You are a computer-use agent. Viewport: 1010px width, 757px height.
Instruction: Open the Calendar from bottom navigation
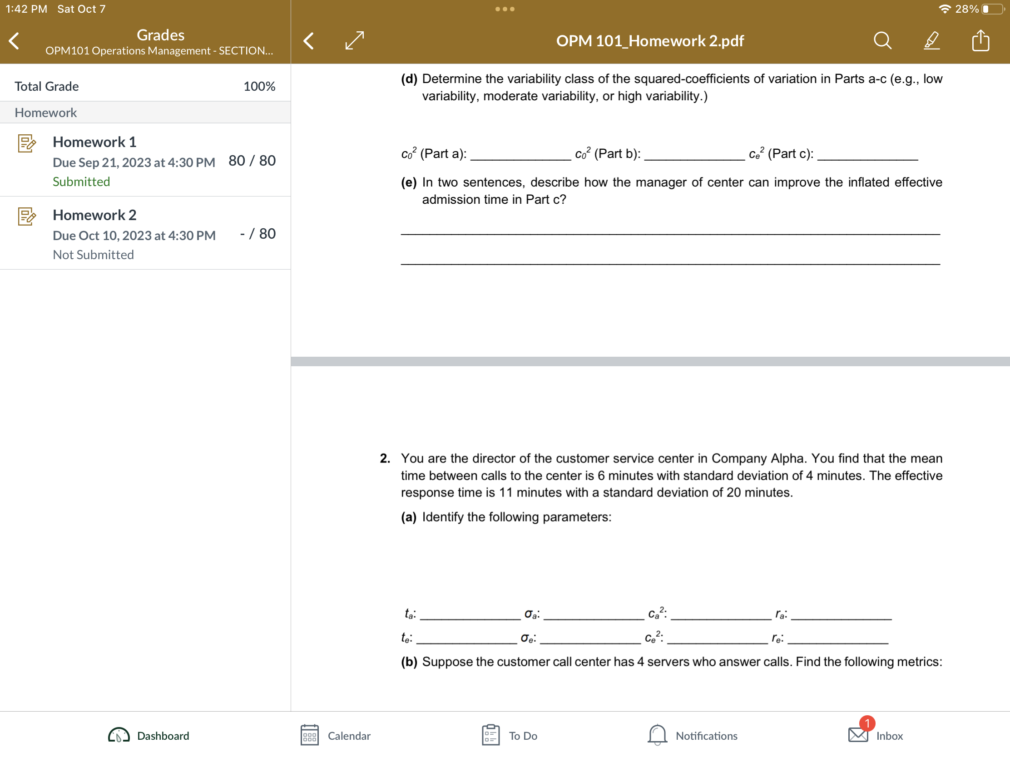click(336, 735)
